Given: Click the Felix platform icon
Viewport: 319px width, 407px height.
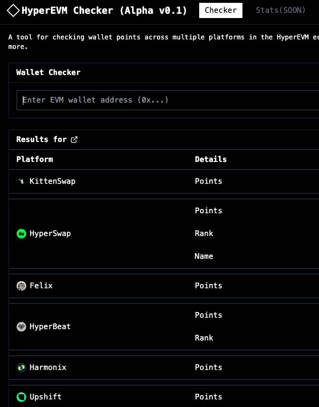Looking at the screenshot, I should 21,286.
